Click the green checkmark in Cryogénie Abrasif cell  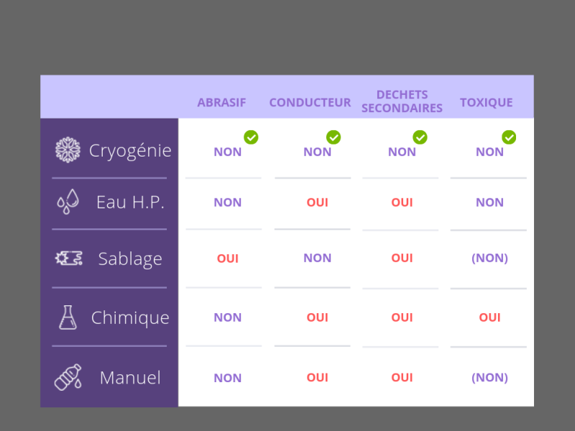[251, 137]
